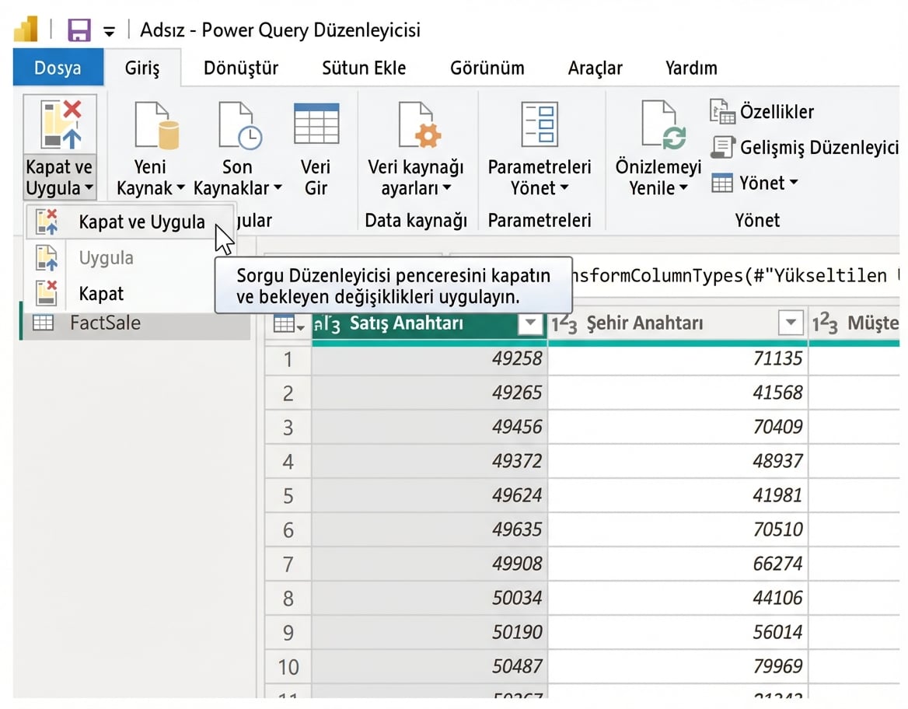Image resolution: width=908 pixels, height=709 pixels.
Task: Switch to the Araçlar tab
Action: point(595,68)
